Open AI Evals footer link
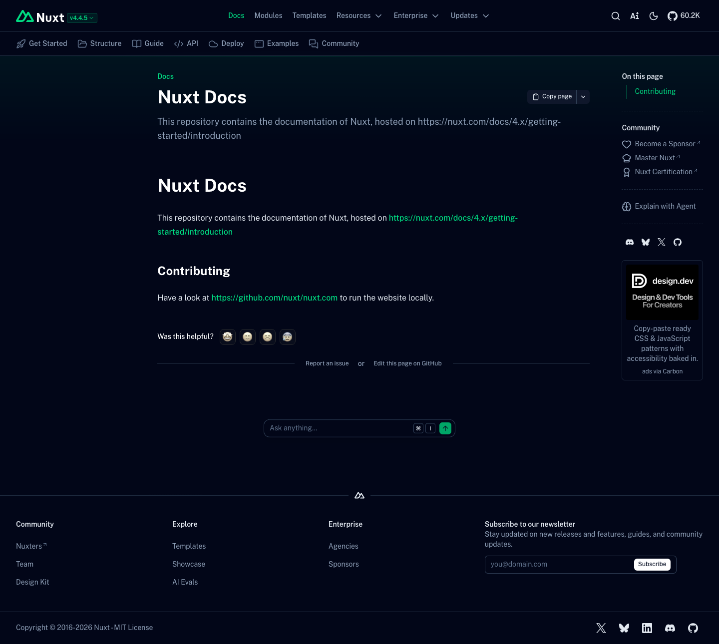Viewport: 719px width, 644px height. point(185,582)
